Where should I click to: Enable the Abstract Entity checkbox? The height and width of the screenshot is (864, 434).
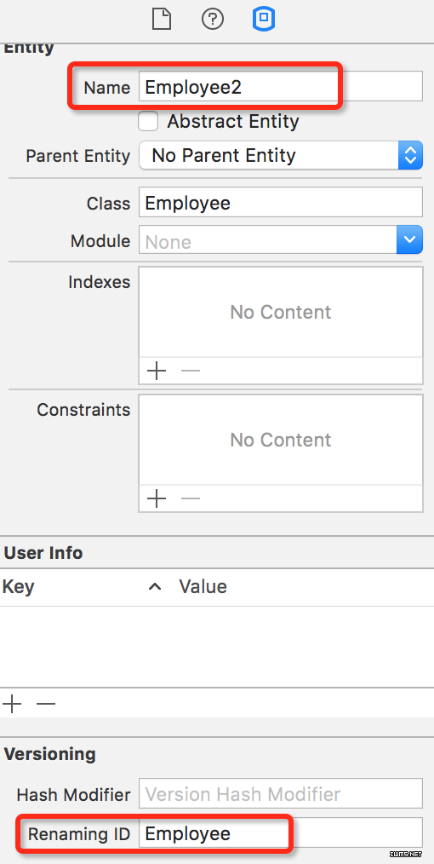coord(149,121)
